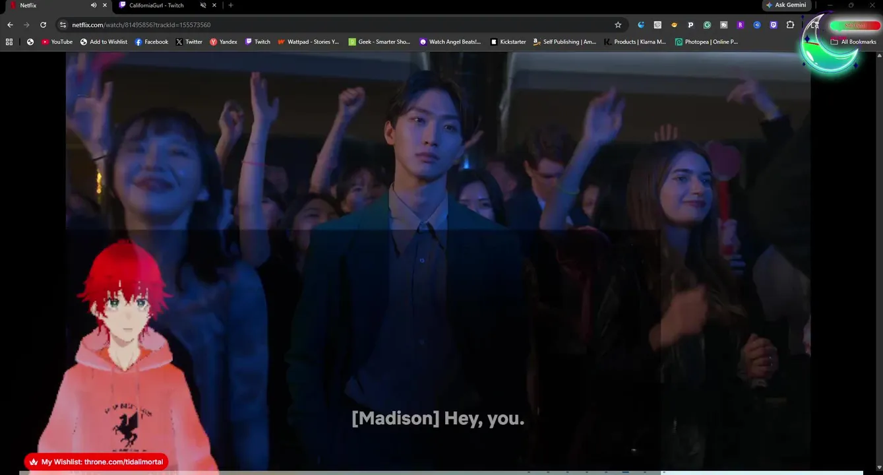Open the Facebook bookmark
This screenshot has height=475, width=883.
(151, 42)
